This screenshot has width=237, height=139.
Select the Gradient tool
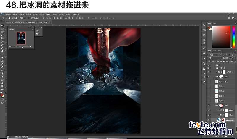tap(2, 61)
